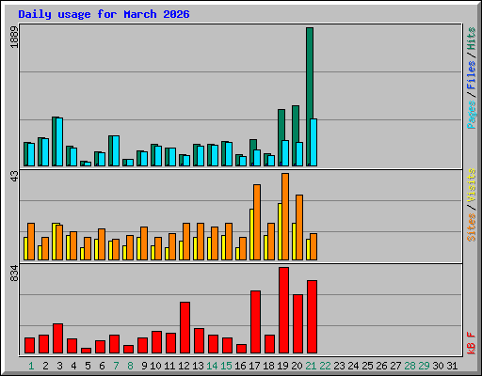Click the day 4 label on x-axis
Image resolution: width=482 pixels, height=376 pixels.
tap(73, 366)
